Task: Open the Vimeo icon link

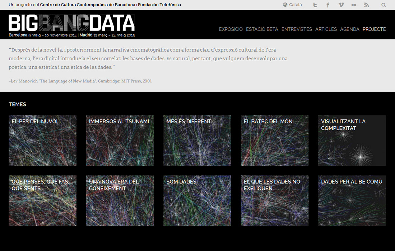Action: pos(341,5)
